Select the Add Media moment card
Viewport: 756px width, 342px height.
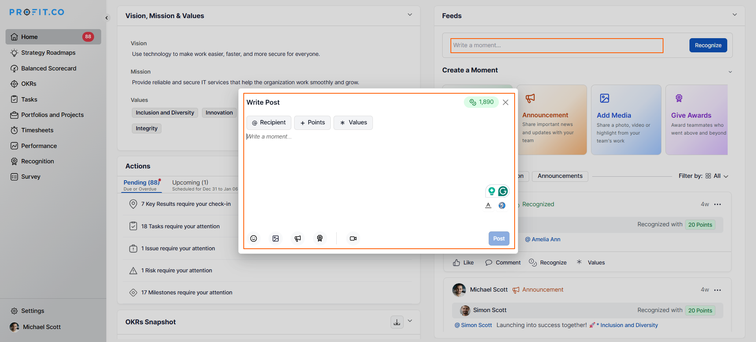point(626,120)
